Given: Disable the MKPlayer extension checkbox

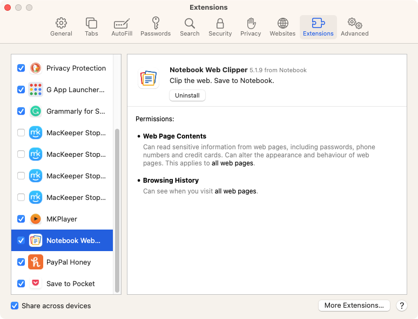Looking at the screenshot, I should [x=21, y=219].
